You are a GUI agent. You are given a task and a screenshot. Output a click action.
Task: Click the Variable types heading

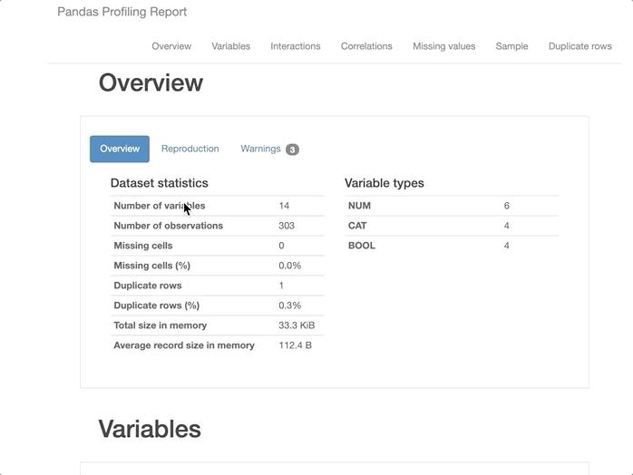(385, 183)
